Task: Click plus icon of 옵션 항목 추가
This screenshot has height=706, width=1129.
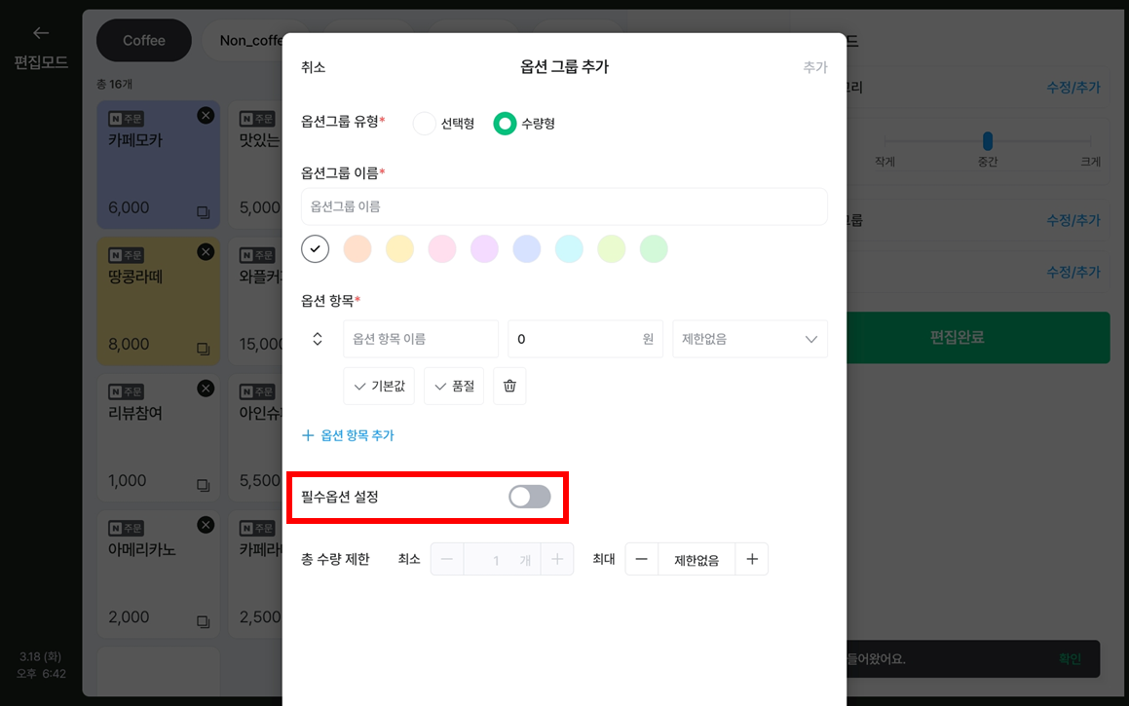Action: [x=308, y=435]
